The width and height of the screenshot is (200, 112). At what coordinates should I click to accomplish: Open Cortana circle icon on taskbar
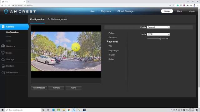point(43,110)
